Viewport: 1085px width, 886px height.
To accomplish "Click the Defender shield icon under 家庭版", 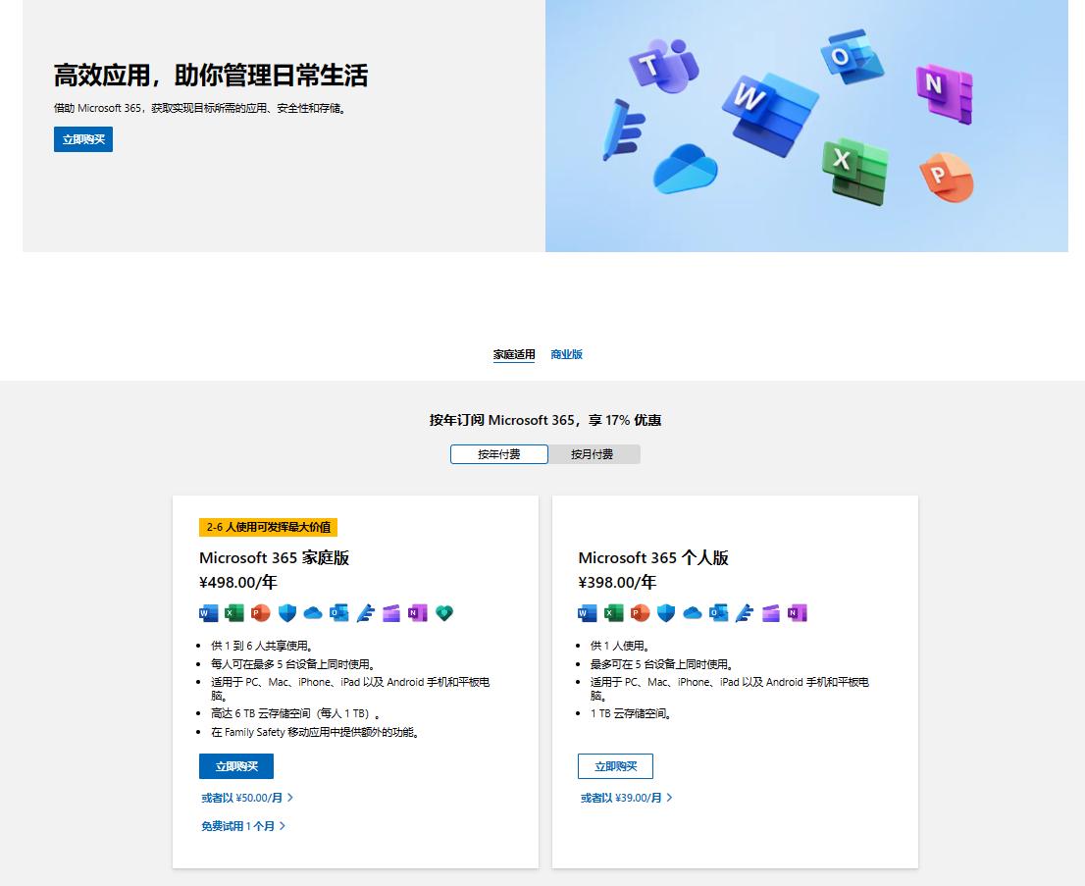I will tap(286, 612).
